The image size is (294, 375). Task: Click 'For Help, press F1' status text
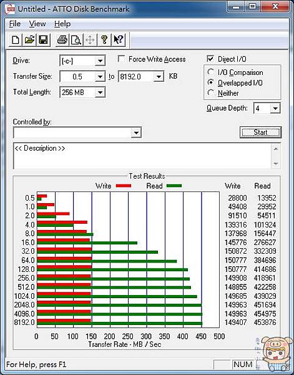click(36, 365)
